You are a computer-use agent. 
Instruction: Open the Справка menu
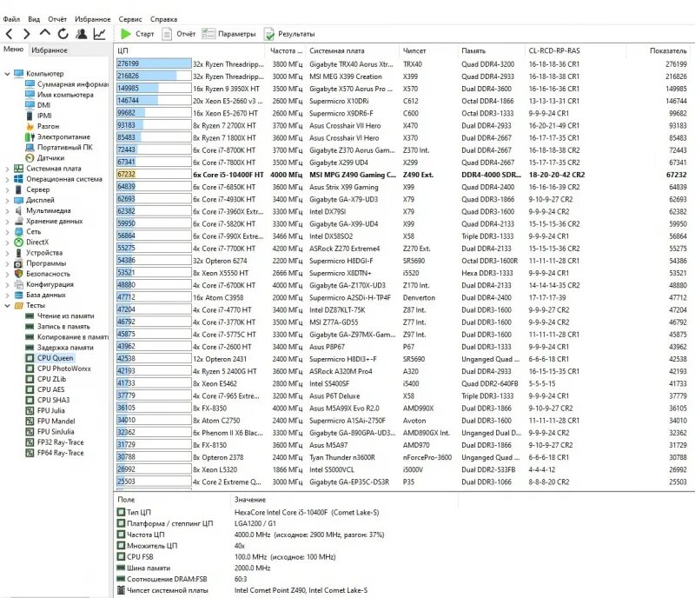tap(163, 19)
